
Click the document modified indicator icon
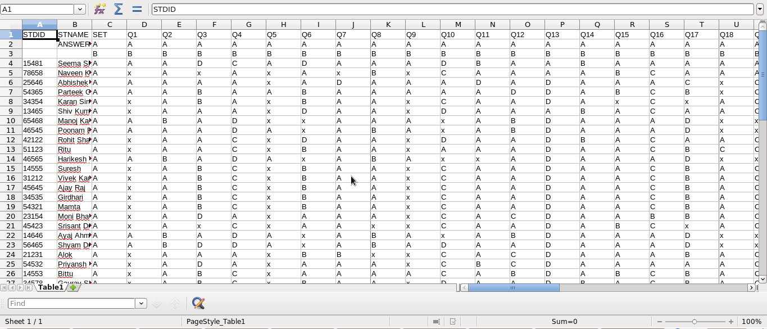pyautogui.click(x=453, y=321)
